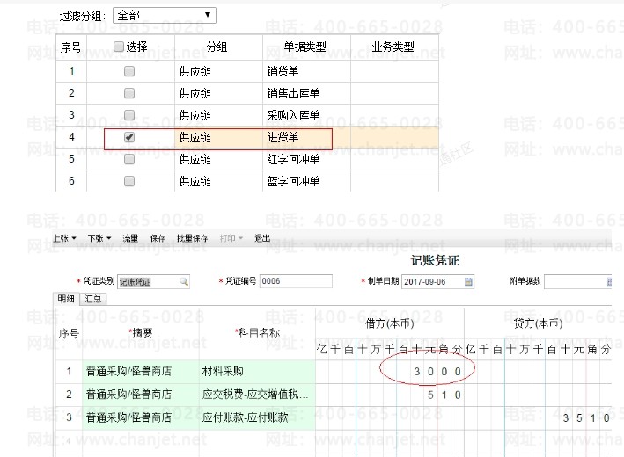624x457 pixels.
Task: Click the 分组 column header
Action: [217, 47]
